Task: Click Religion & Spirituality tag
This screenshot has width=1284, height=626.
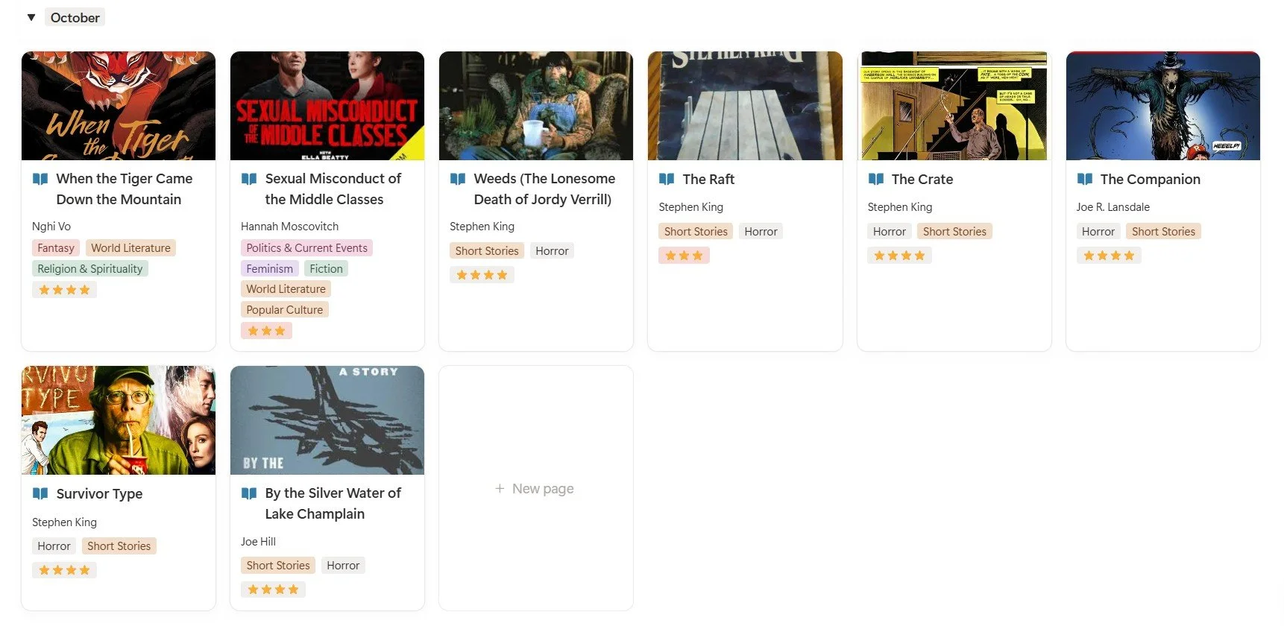Action: tap(90, 268)
